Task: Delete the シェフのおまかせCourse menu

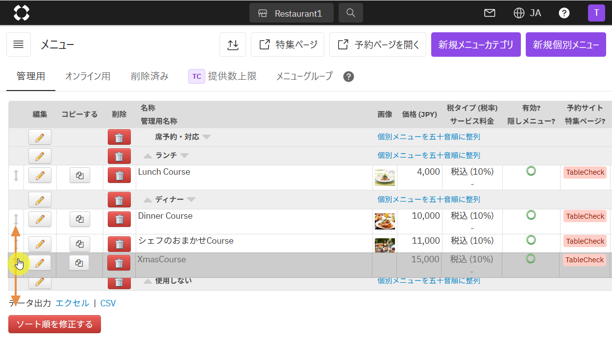Action: click(119, 244)
